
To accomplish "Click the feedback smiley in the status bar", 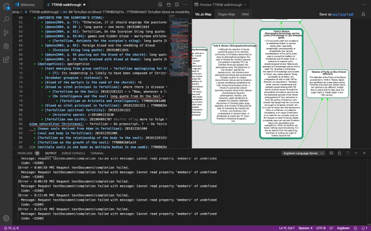I will (x=355, y=228).
